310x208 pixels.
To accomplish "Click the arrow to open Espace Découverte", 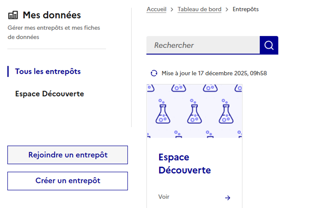I will click(228, 198).
